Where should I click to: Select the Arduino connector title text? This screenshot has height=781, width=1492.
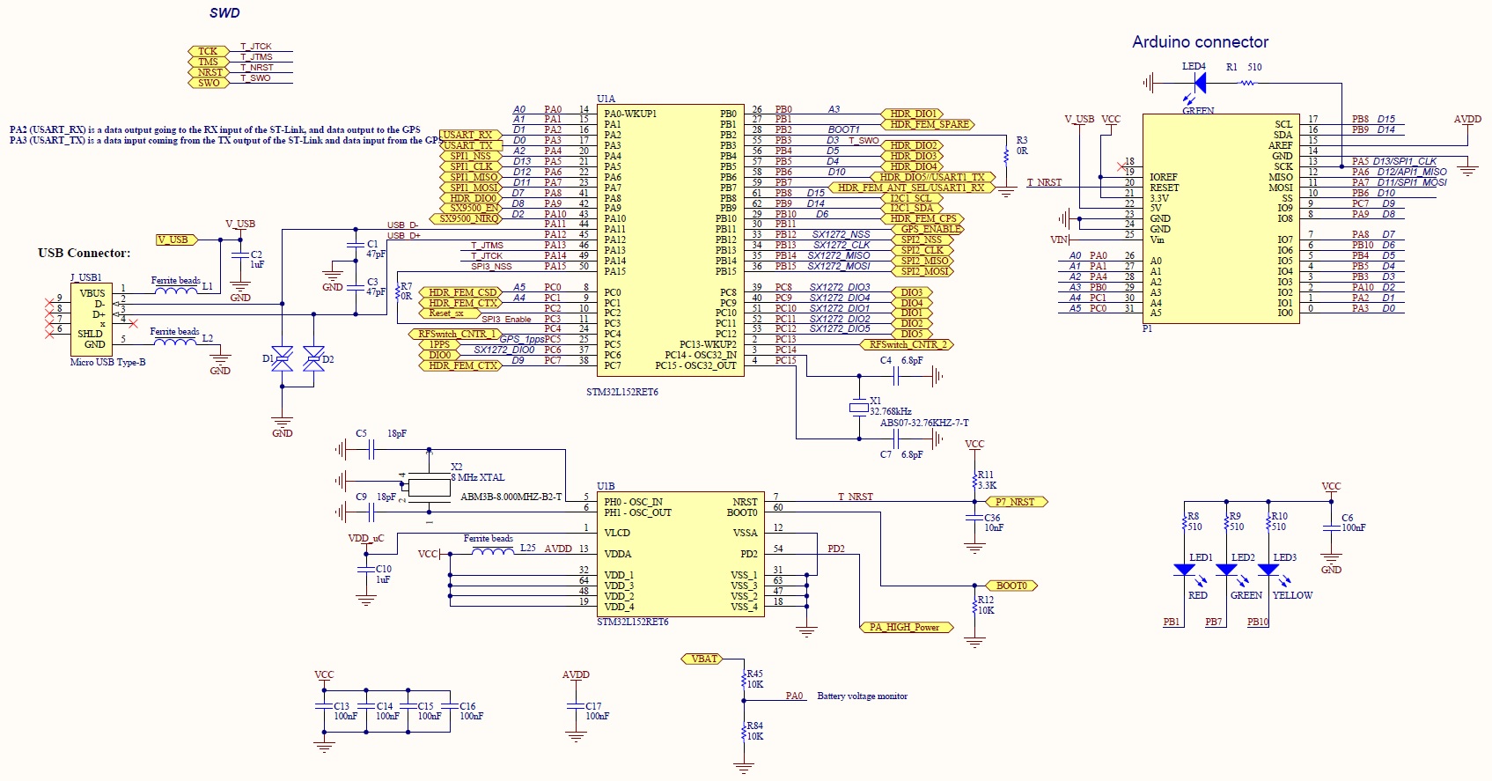(1200, 42)
